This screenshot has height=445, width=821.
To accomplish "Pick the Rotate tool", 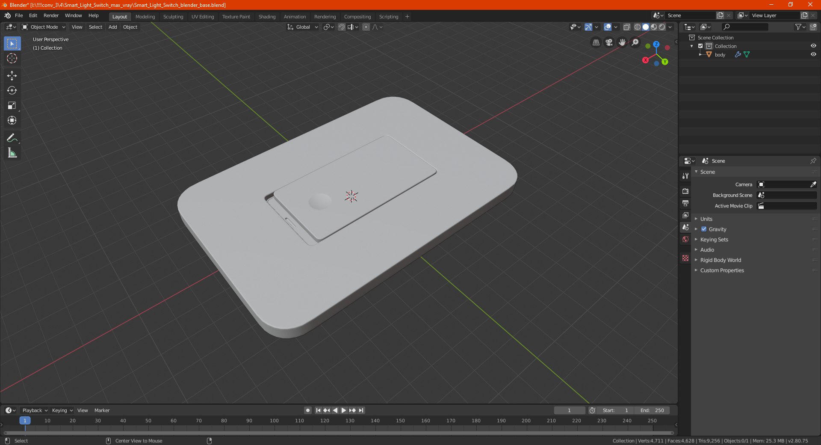I will [x=12, y=90].
